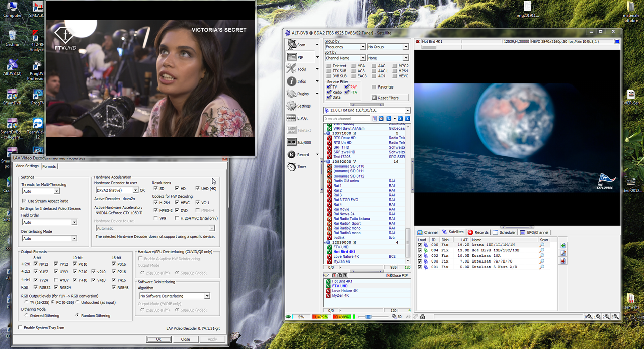
Task: Click in the Search channel field
Action: (x=347, y=119)
